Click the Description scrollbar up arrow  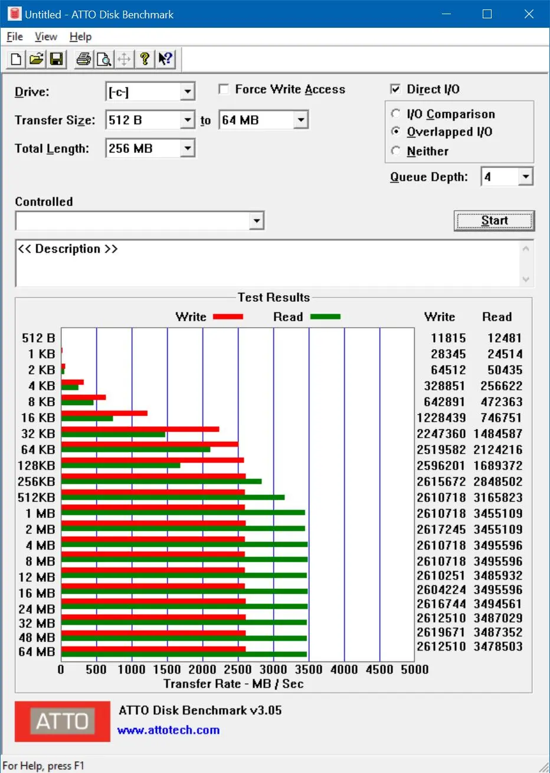tap(526, 248)
